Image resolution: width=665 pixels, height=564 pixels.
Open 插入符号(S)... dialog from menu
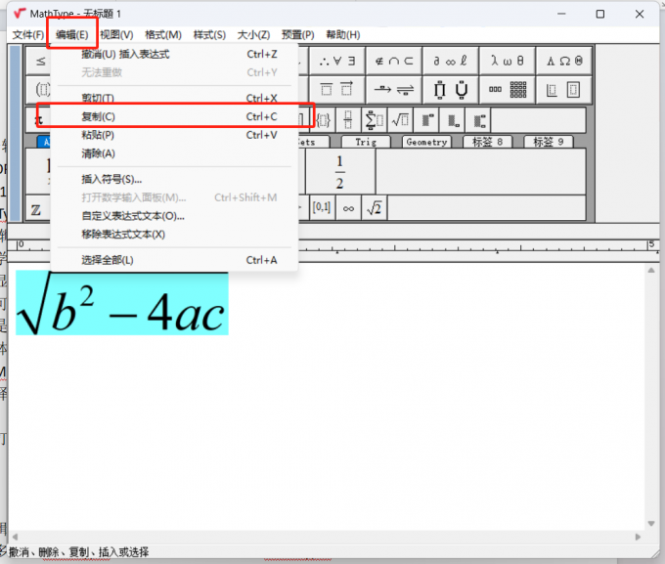(x=111, y=179)
